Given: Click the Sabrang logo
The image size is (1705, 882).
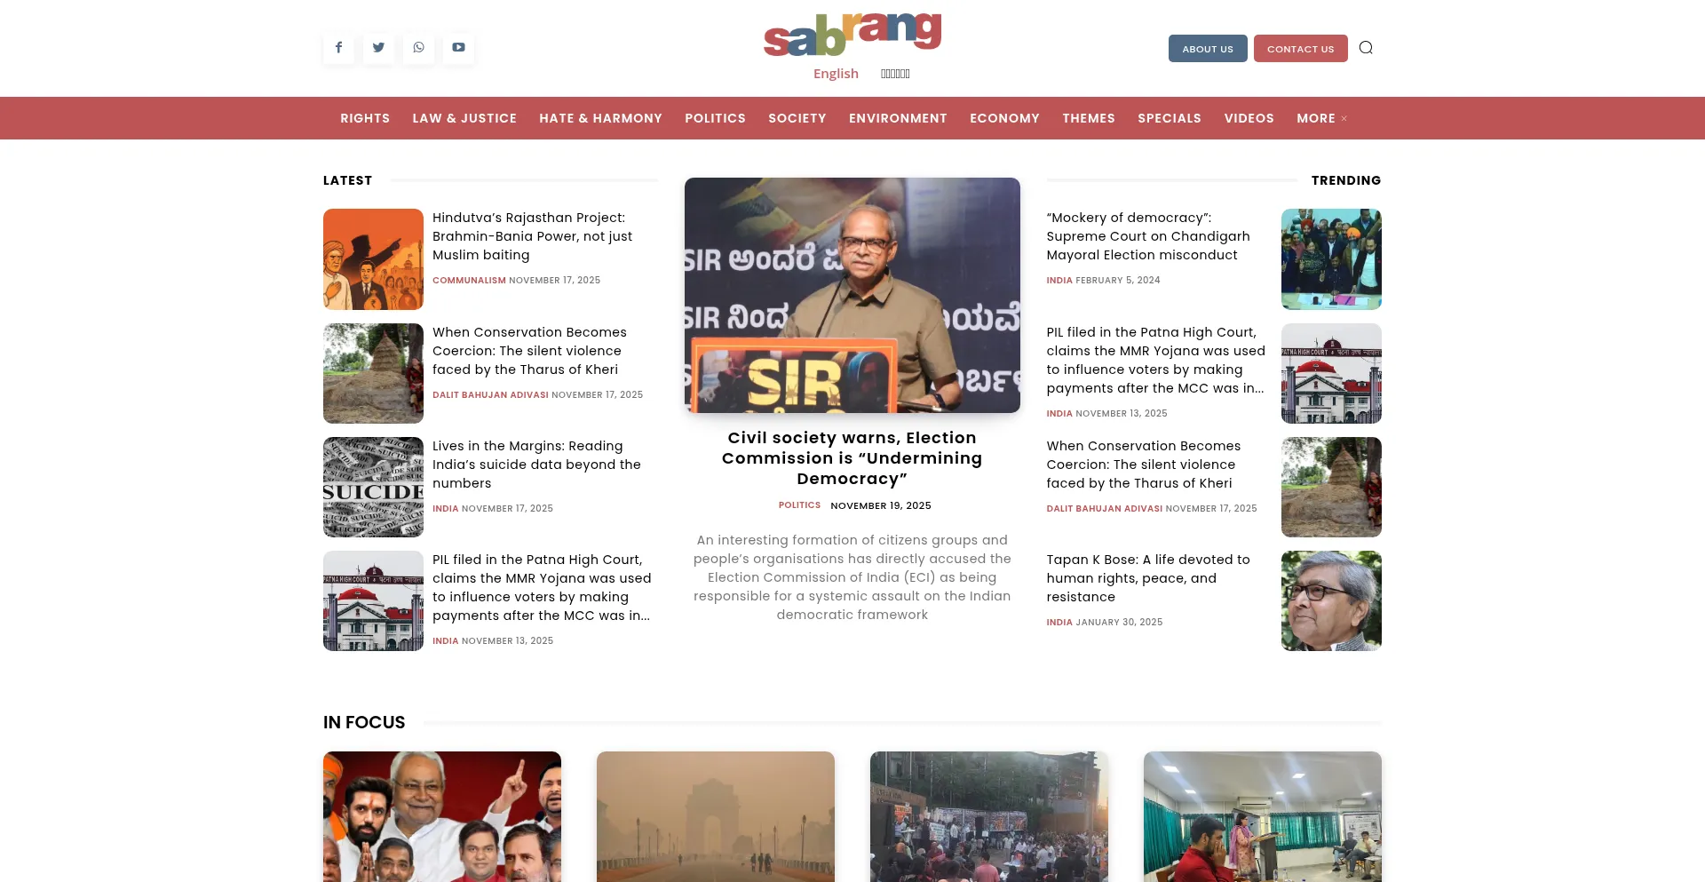Looking at the screenshot, I should click(852, 36).
